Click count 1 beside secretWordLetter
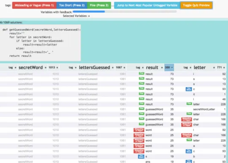Image resolution: width=228 pixels, height=163 pixels. (225, 110)
